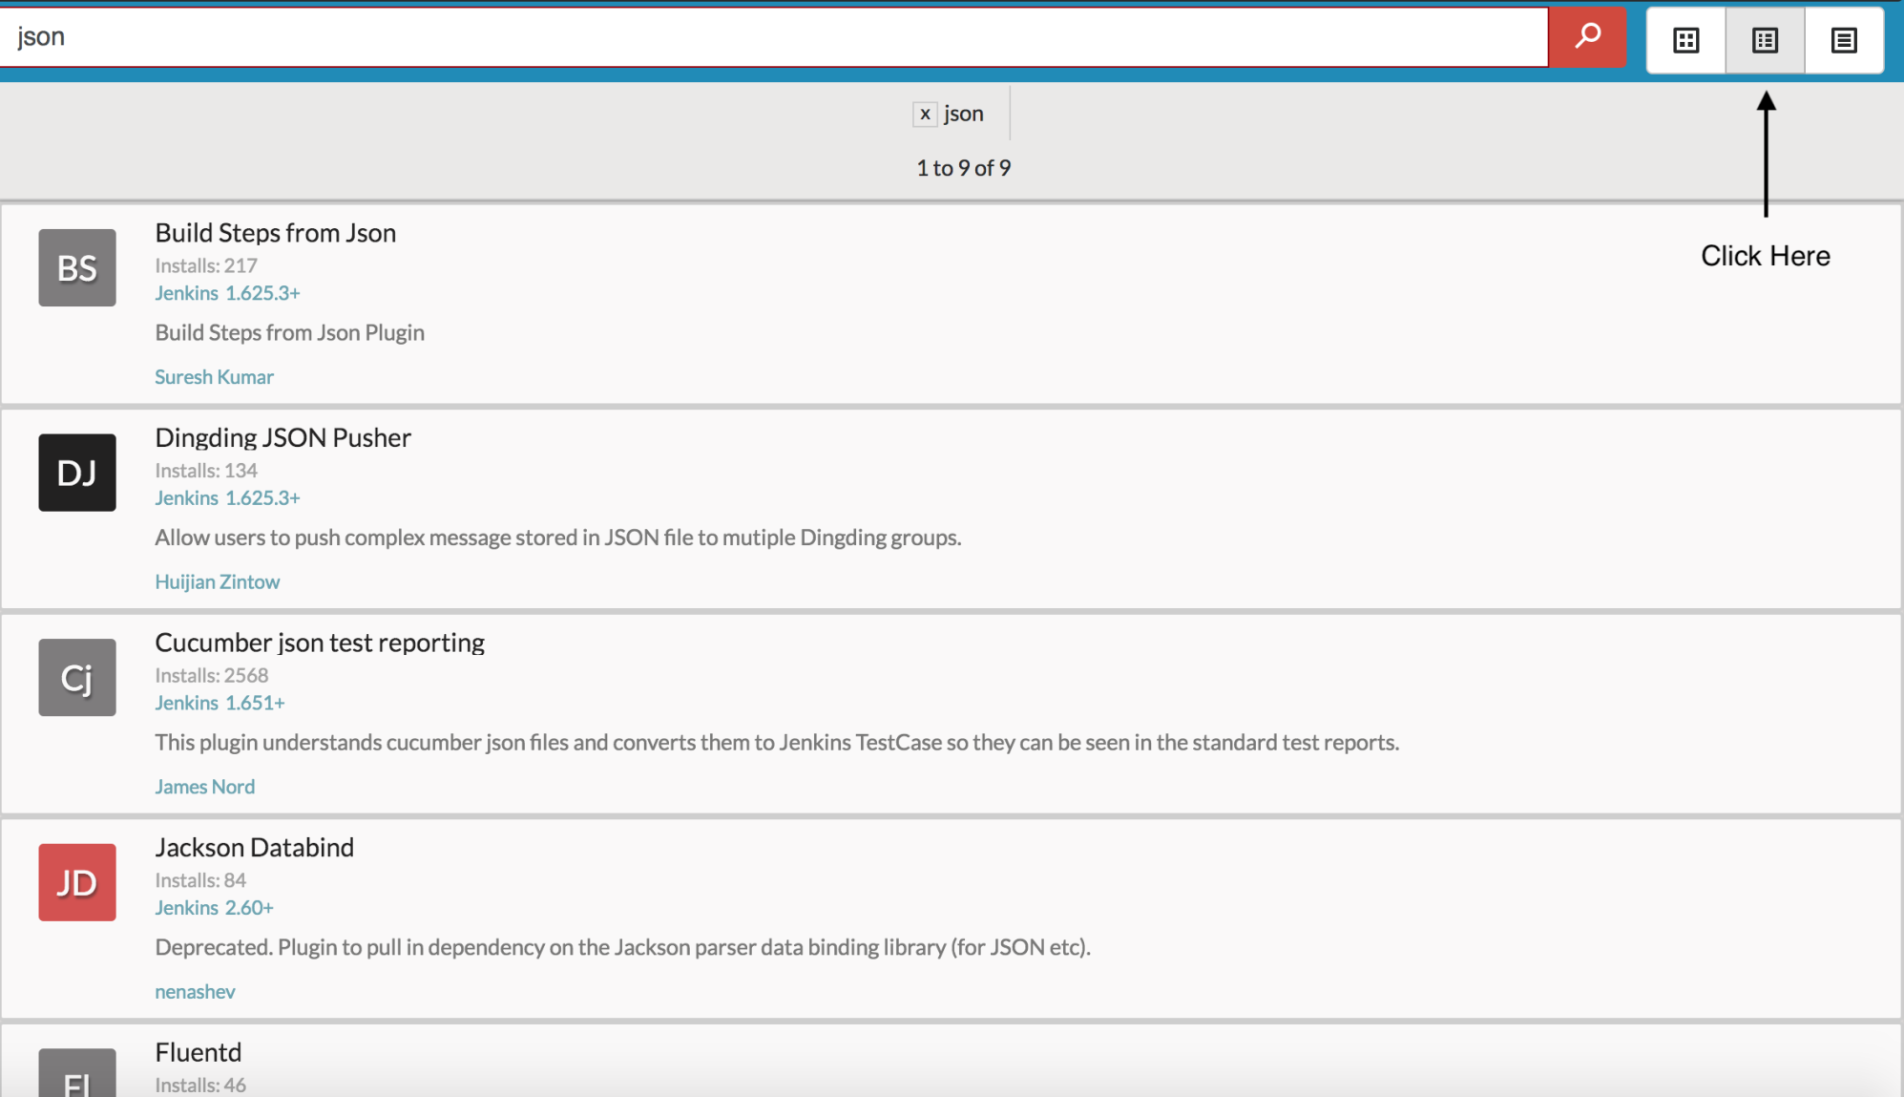Viewport: 1904px width, 1097px height.
Task: Click the Dingding groups description text
Action: 557,538
